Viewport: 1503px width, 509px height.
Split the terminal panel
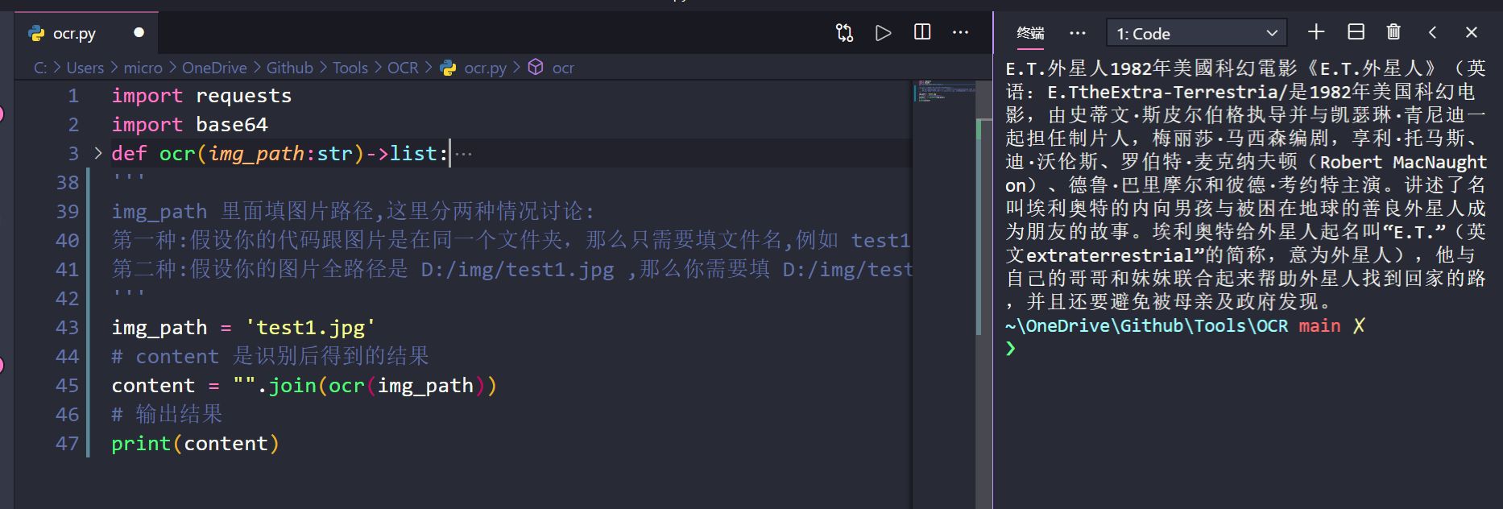1356,32
